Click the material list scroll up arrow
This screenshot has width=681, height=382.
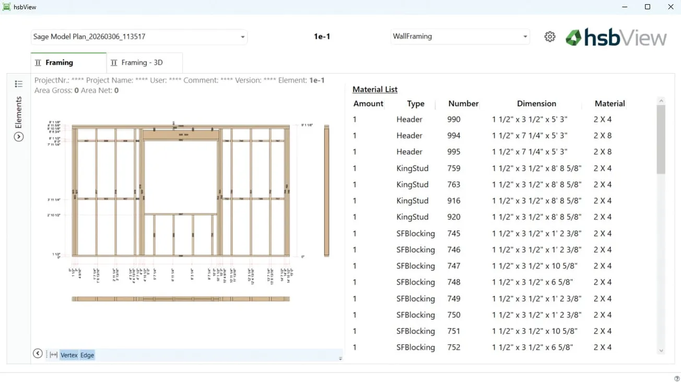[661, 101]
